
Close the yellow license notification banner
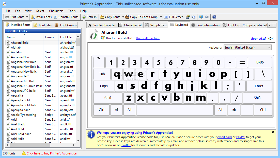point(273,132)
